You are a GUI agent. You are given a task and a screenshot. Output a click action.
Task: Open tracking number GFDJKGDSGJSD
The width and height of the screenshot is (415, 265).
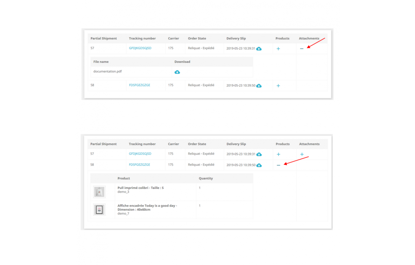140,48
